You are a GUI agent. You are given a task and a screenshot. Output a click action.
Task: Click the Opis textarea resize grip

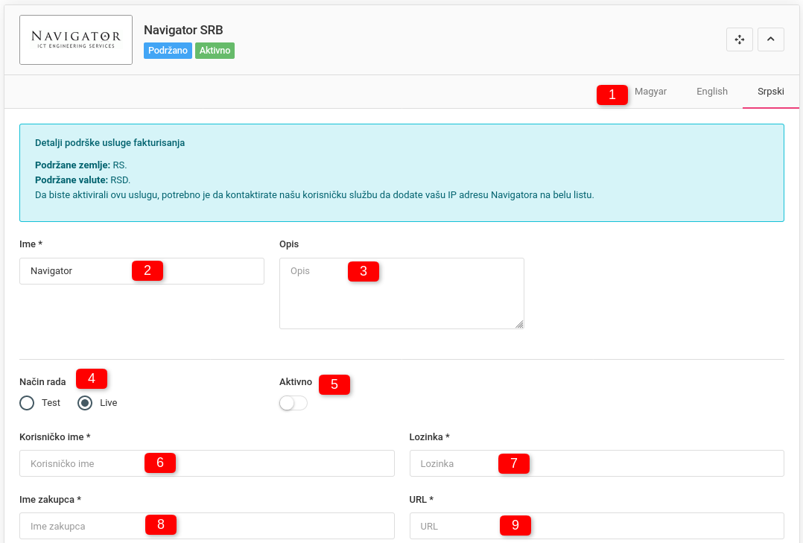pos(519,324)
